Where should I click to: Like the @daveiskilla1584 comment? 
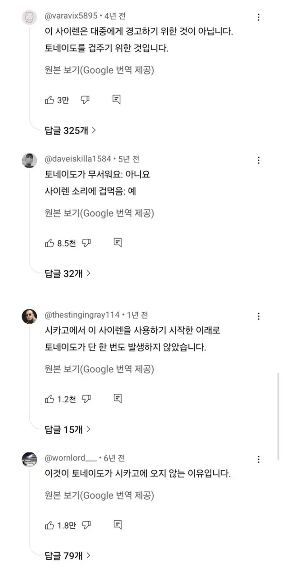(x=50, y=243)
